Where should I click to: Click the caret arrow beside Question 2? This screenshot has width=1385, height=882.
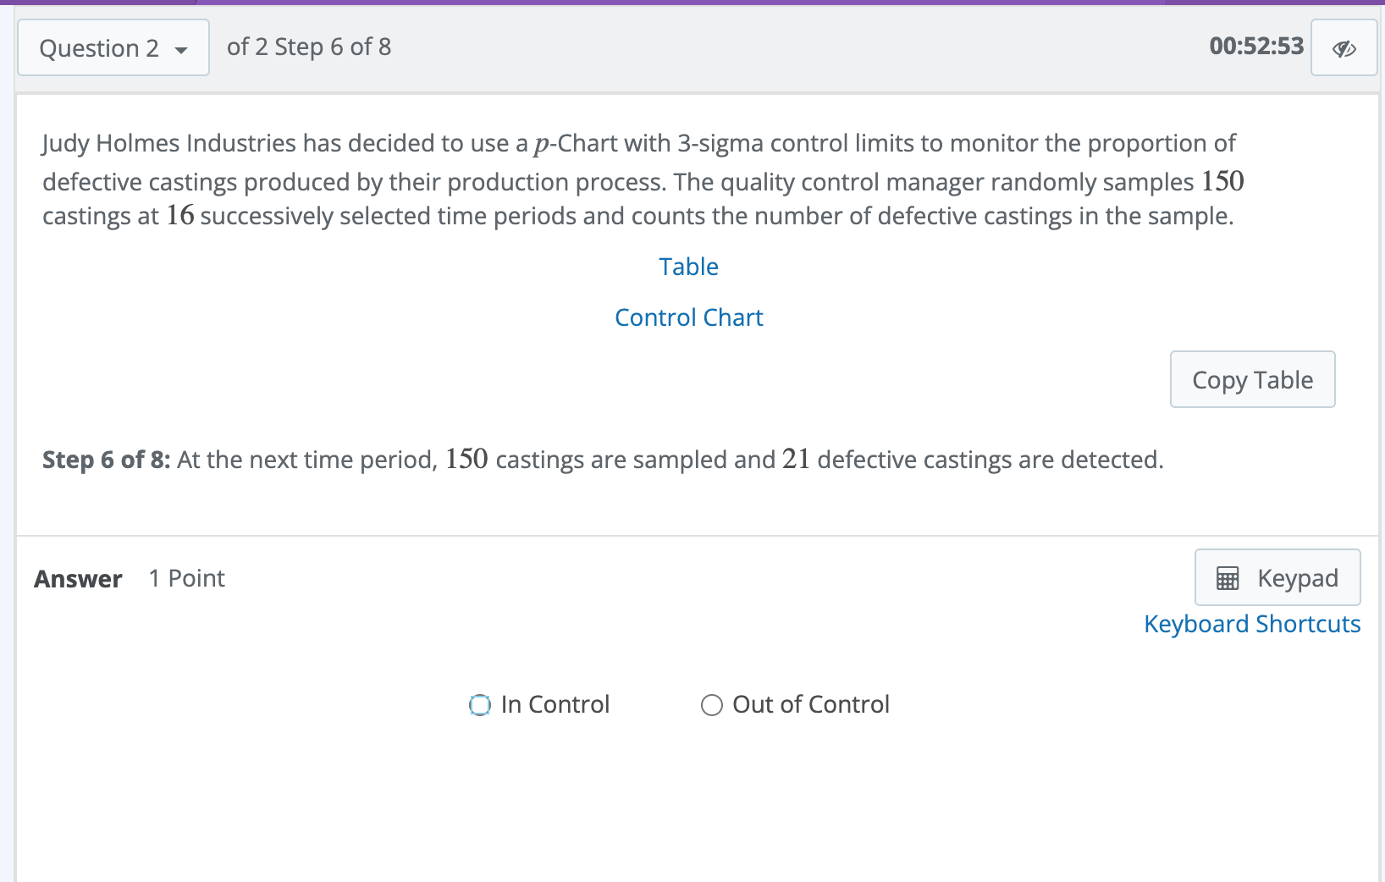pyautogui.click(x=180, y=50)
